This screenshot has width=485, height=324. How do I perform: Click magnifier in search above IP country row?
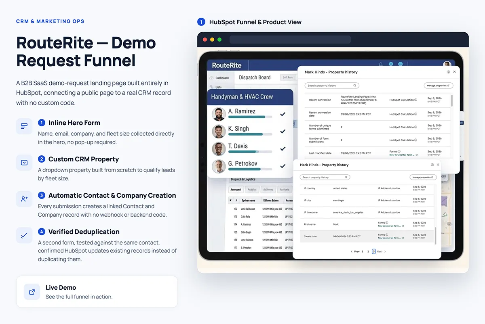(x=346, y=177)
